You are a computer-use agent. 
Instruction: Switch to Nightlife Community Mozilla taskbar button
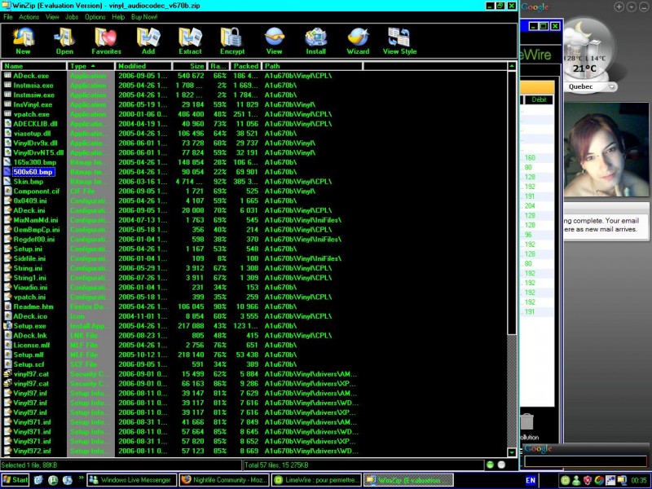pos(225,480)
